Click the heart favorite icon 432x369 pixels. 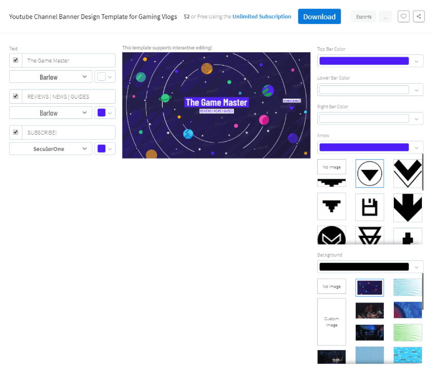click(403, 16)
